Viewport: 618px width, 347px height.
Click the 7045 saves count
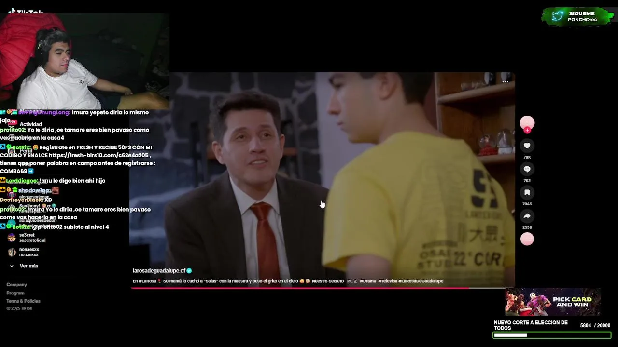point(527,204)
